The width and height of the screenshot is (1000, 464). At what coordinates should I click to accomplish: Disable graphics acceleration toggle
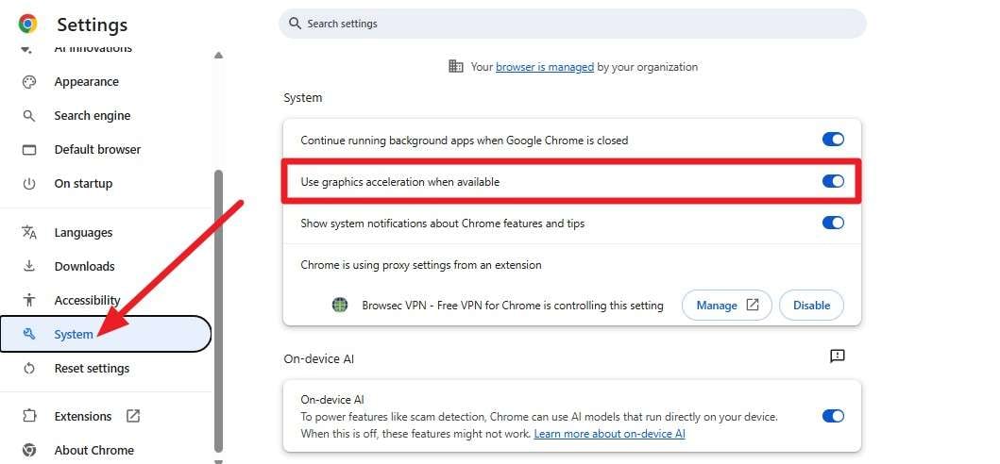tap(833, 182)
